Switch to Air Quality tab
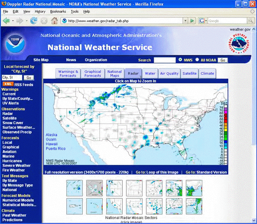This screenshot has height=224, width=257. click(x=169, y=73)
